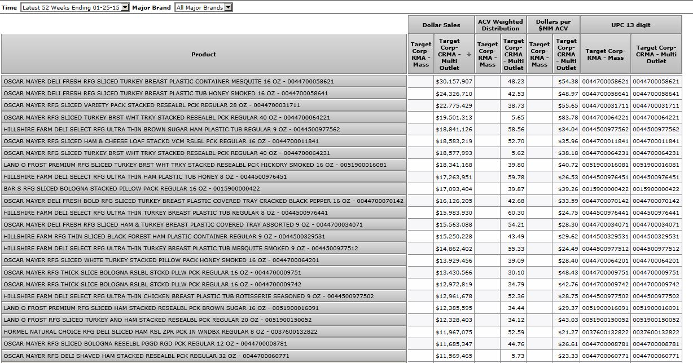Click the $30,157,907 dollar sales cell
Screen dimensions: 693x363
[454, 82]
